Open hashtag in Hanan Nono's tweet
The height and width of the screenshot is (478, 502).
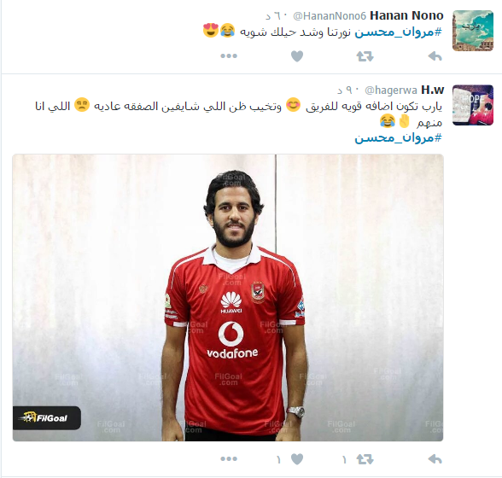tap(398, 32)
